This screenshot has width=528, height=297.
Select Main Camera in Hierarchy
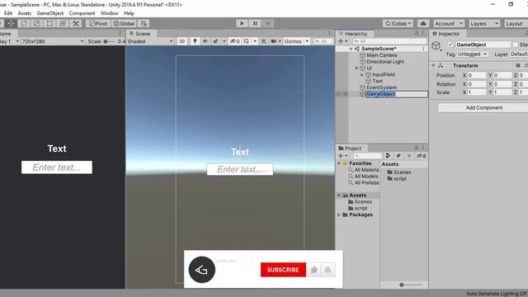(x=381, y=55)
